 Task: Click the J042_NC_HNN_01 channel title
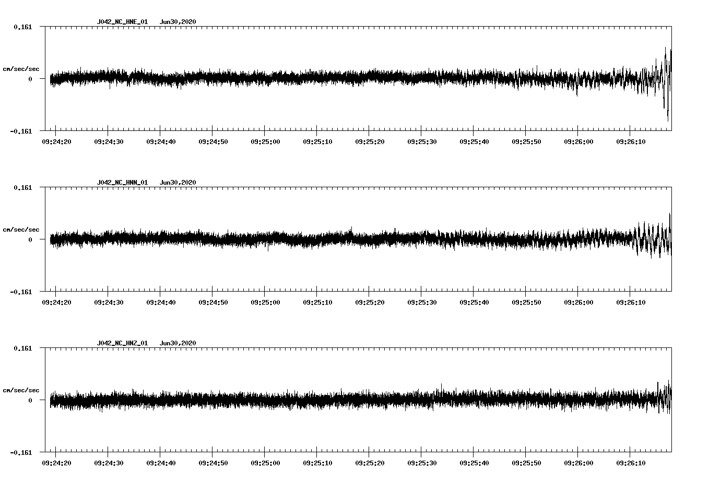pyautogui.click(x=122, y=183)
